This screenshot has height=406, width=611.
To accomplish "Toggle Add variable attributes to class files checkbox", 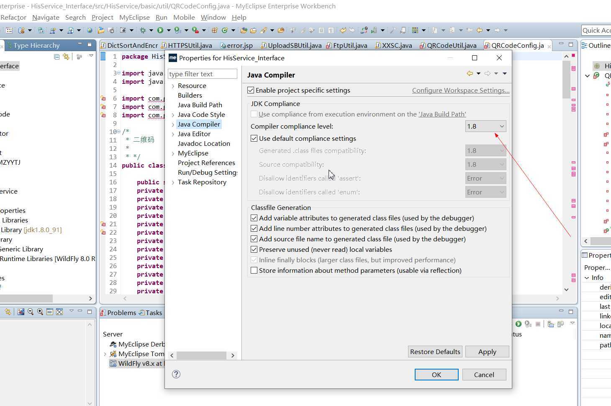I will pos(254,218).
